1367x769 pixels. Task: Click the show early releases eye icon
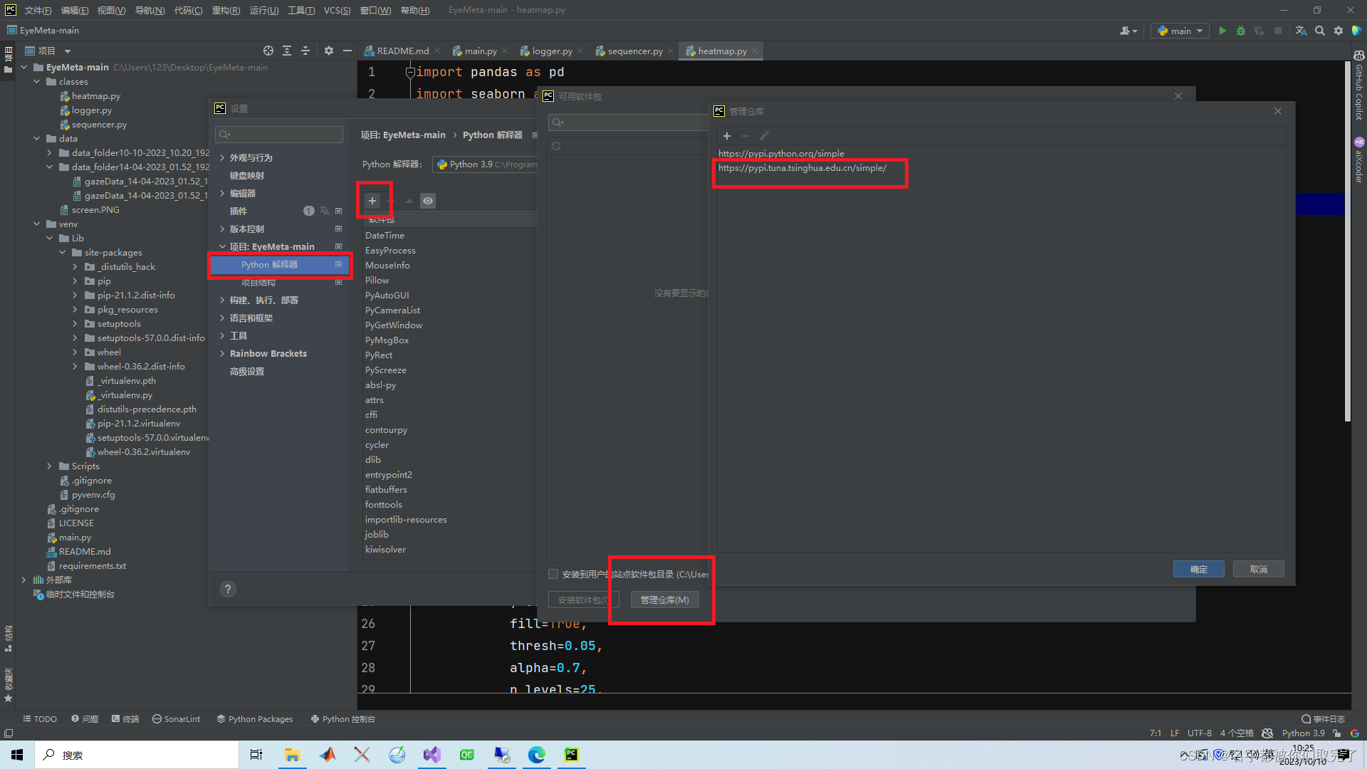(x=428, y=201)
